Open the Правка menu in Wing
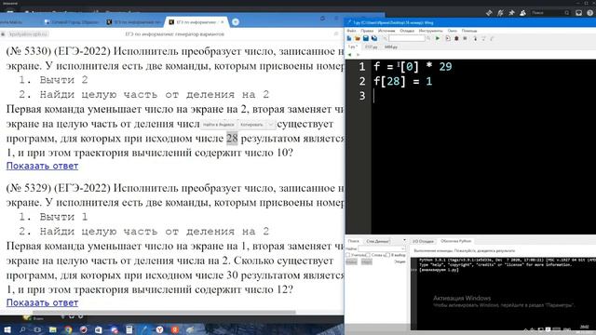The width and height of the screenshot is (596, 335). pos(367,31)
